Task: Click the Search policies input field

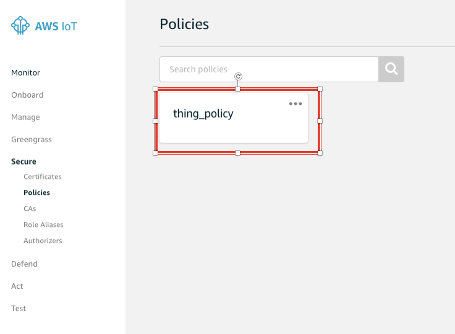Action: click(269, 69)
